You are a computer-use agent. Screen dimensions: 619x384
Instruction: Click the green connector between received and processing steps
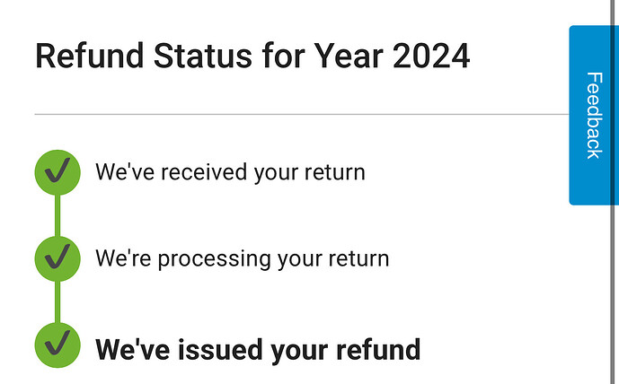pos(57,215)
